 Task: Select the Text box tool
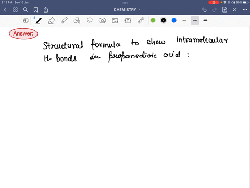pos(128,21)
